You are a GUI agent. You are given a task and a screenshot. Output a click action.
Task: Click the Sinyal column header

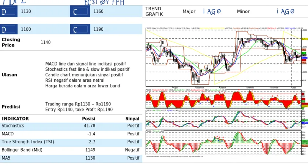click(132, 119)
